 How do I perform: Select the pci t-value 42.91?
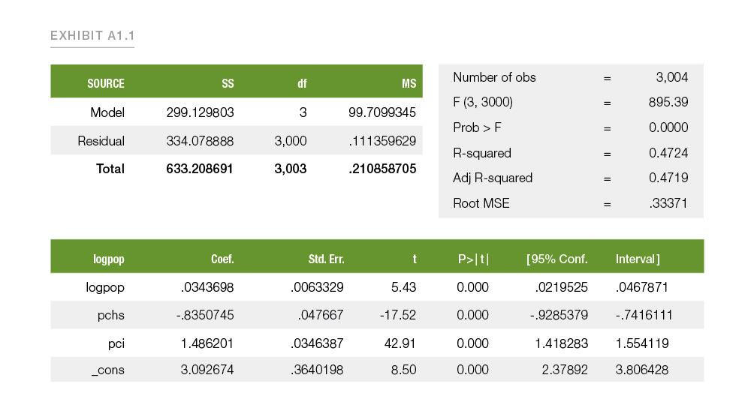(401, 343)
